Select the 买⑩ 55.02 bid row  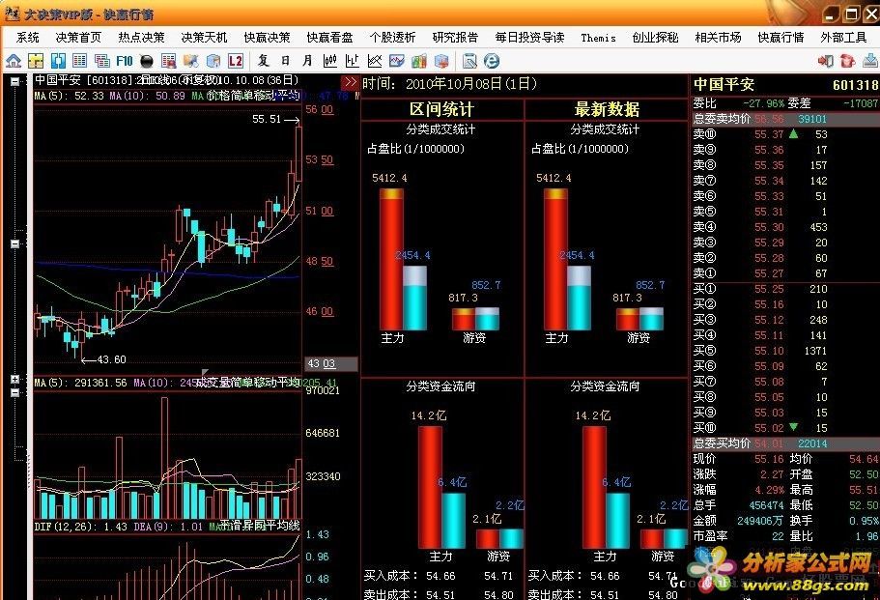(x=784, y=428)
